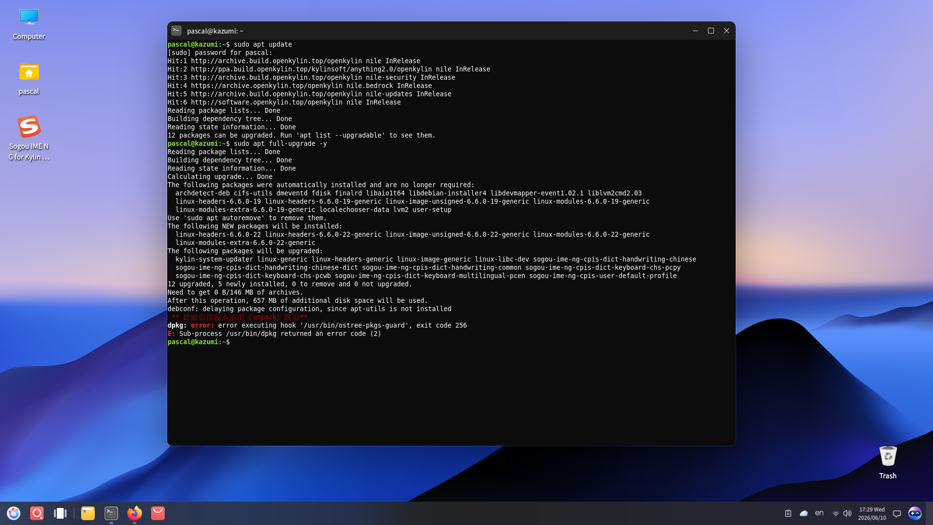
Task: Open the notification center speech bubble
Action: tap(897, 514)
